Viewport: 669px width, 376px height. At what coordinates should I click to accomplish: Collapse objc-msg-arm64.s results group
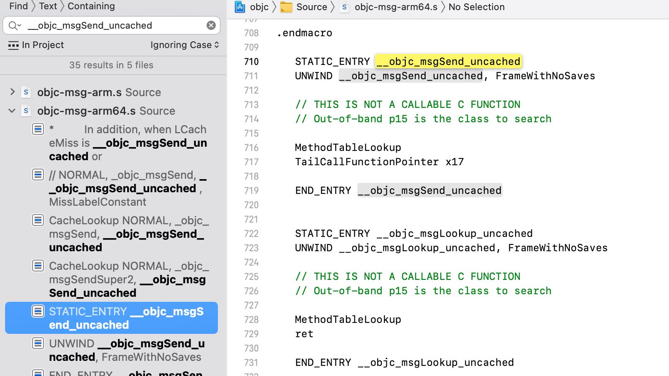click(x=12, y=110)
